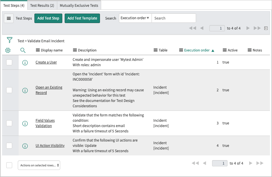Screen dimensions: 272x177
Task: Select the Open an Existing Record row checkbox
Action: [x=9, y=90]
